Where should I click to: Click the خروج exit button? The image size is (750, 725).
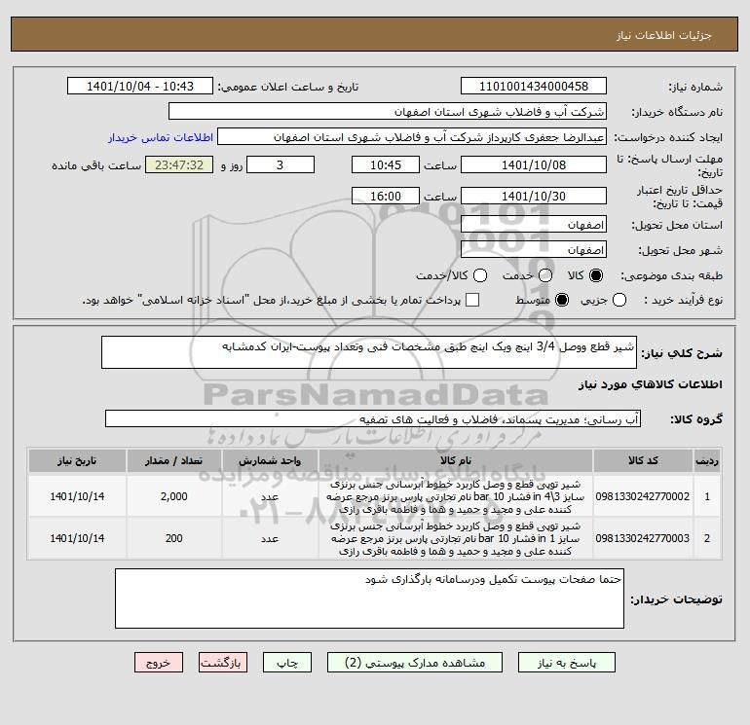(159, 663)
